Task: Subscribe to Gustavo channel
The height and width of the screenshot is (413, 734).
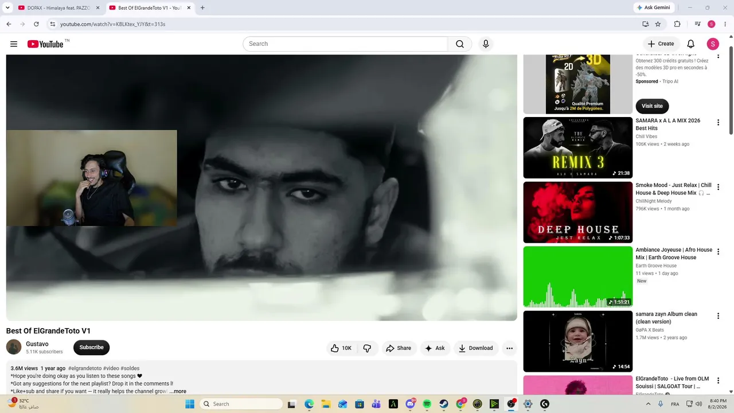Action: tap(91, 348)
